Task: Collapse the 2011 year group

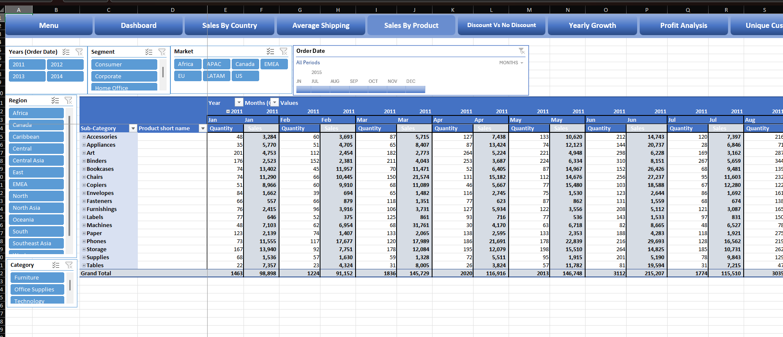Action: 228,111
